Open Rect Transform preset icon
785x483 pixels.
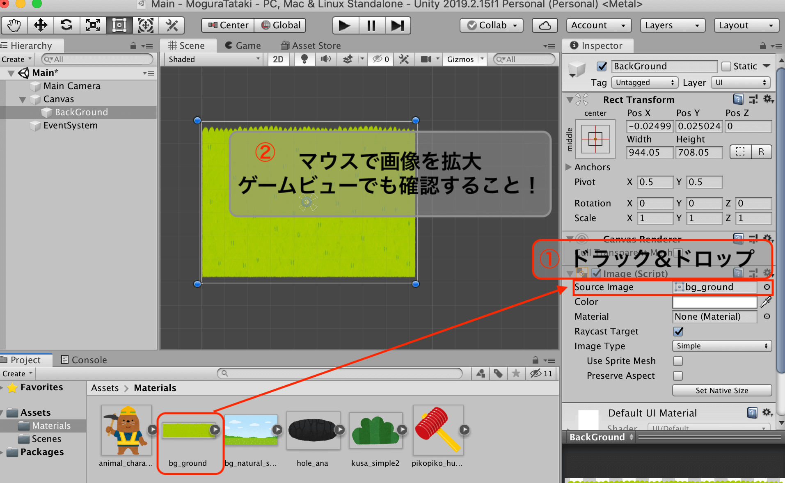753,99
